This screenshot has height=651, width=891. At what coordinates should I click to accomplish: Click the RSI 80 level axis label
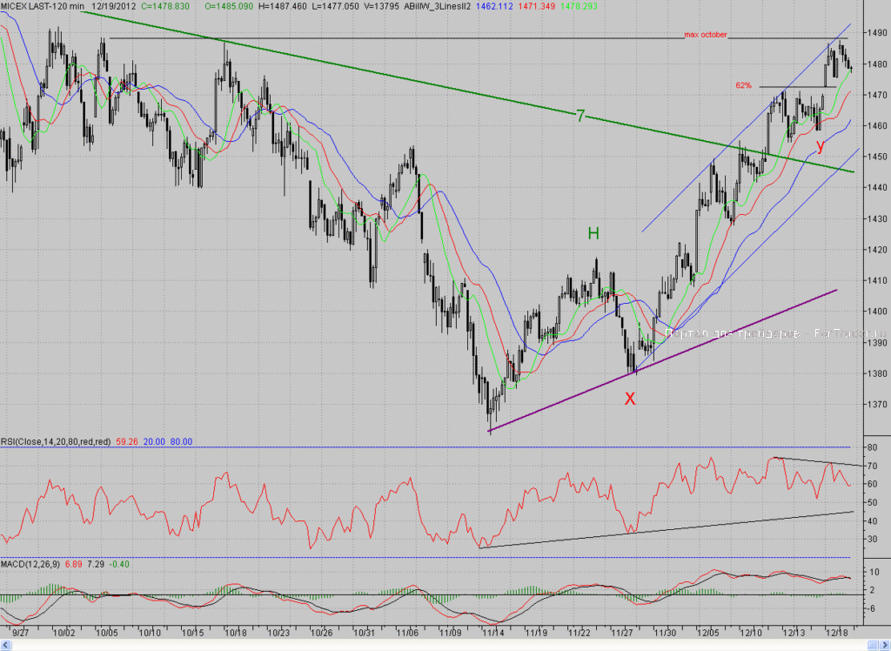tap(872, 447)
